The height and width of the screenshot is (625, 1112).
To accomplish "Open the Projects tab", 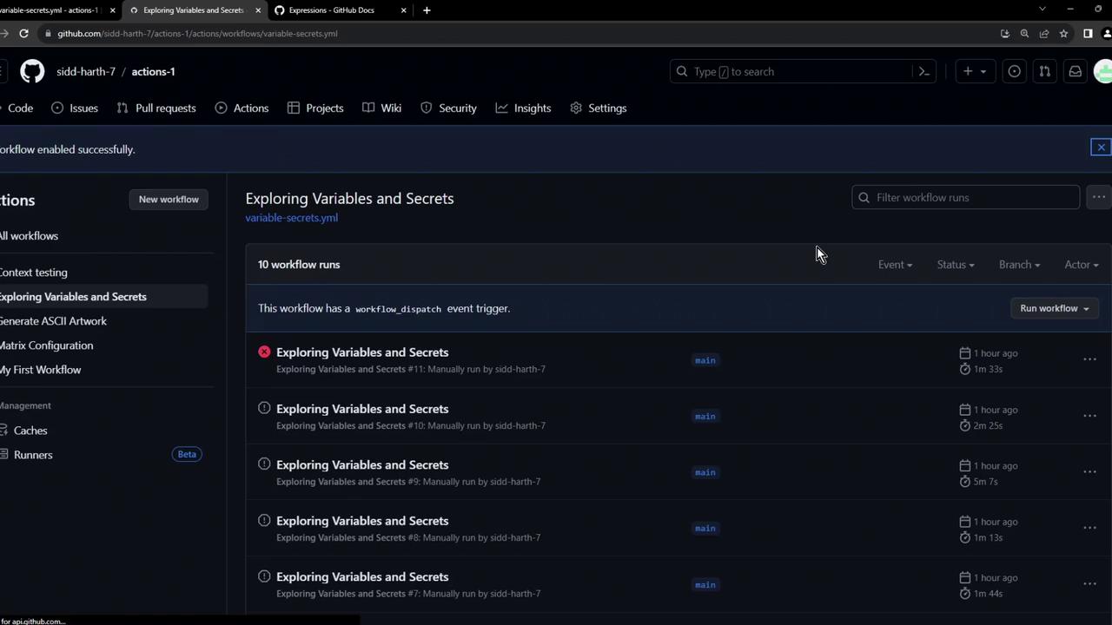I will [315, 108].
